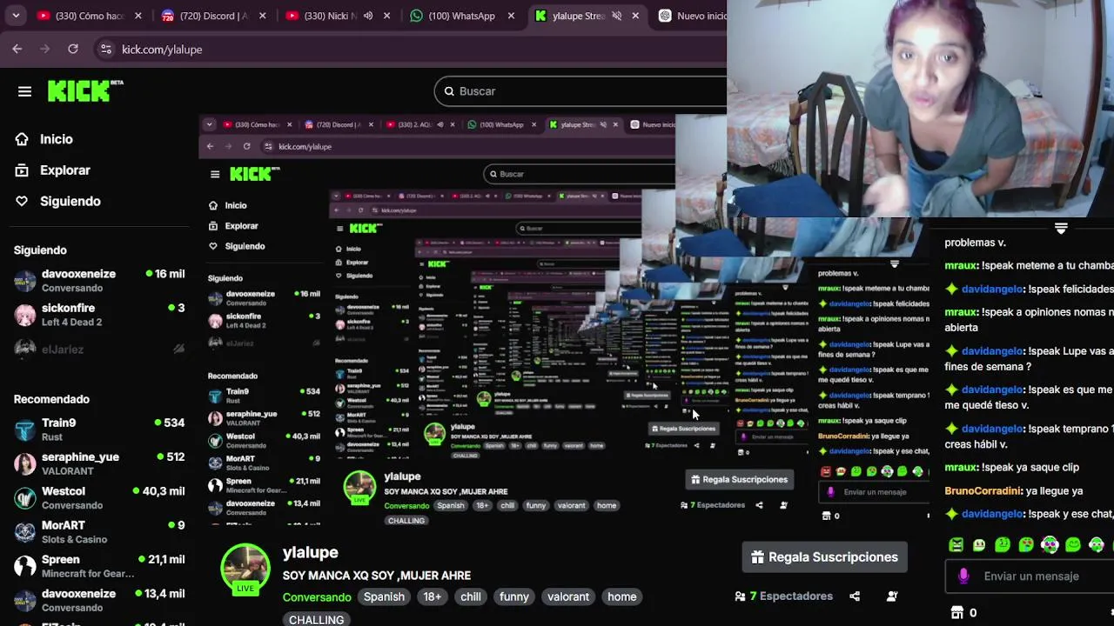Switch to the Nuevo inicio tab
The width and height of the screenshot is (1114, 626).
point(692,16)
